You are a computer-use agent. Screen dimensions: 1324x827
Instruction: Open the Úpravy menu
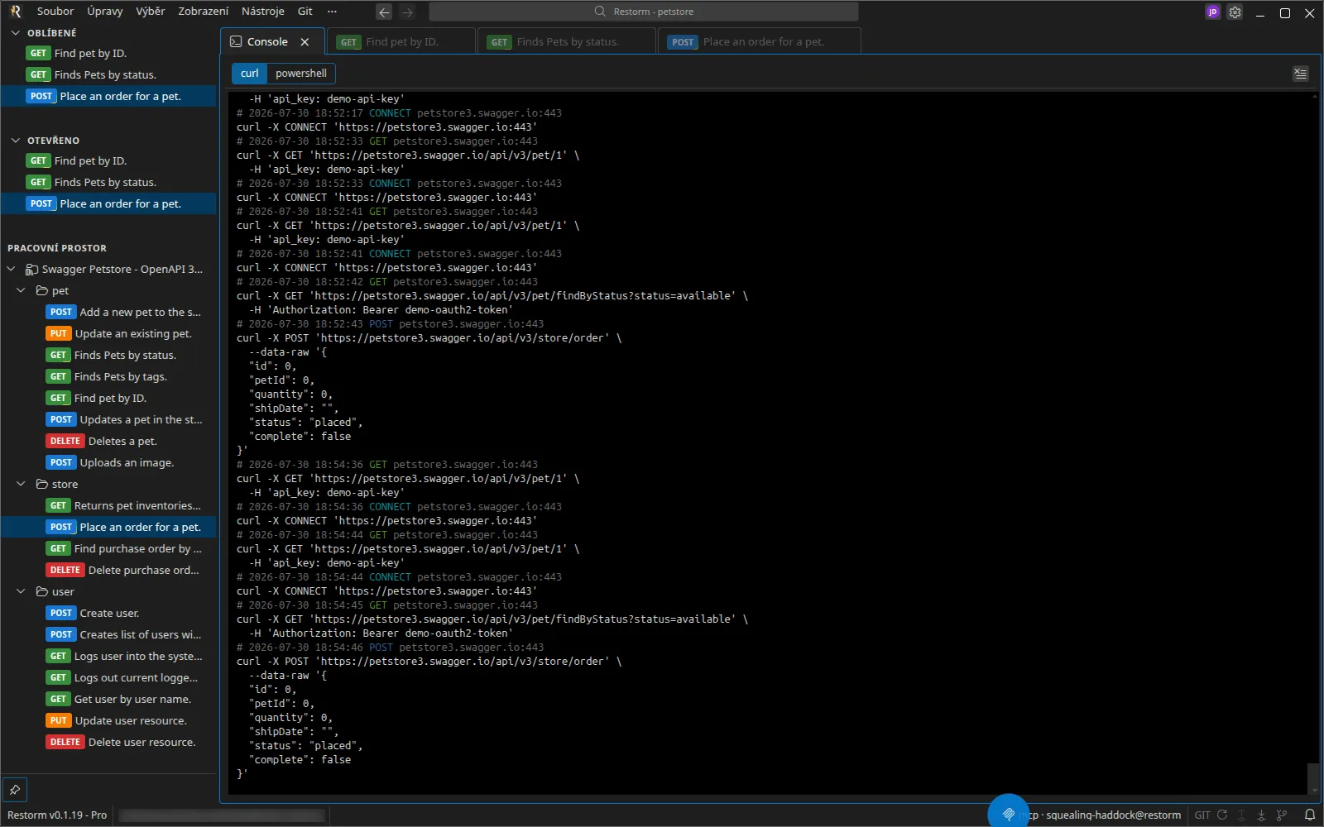pyautogui.click(x=105, y=12)
